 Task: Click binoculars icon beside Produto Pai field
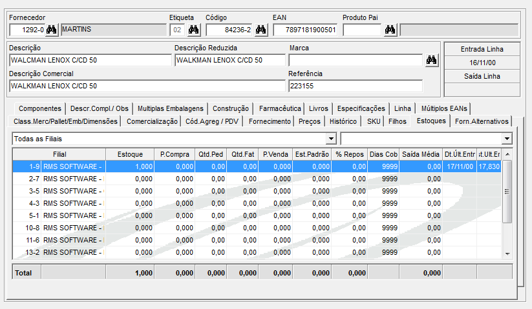(x=390, y=30)
